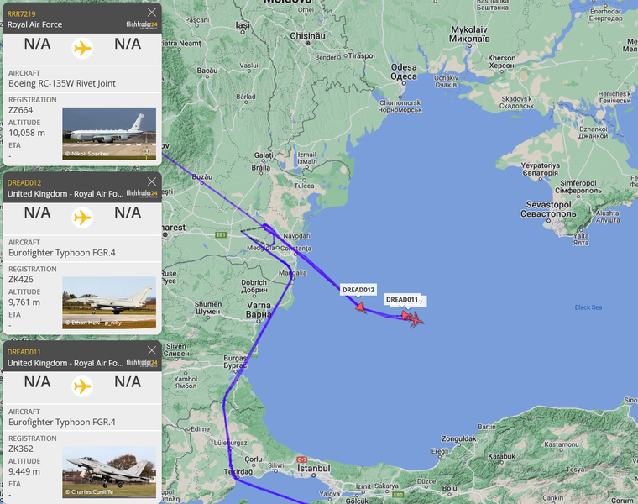Screen dimensions: 638x504
Task: Click the DREAD011 map callout label
Action: coord(401,300)
